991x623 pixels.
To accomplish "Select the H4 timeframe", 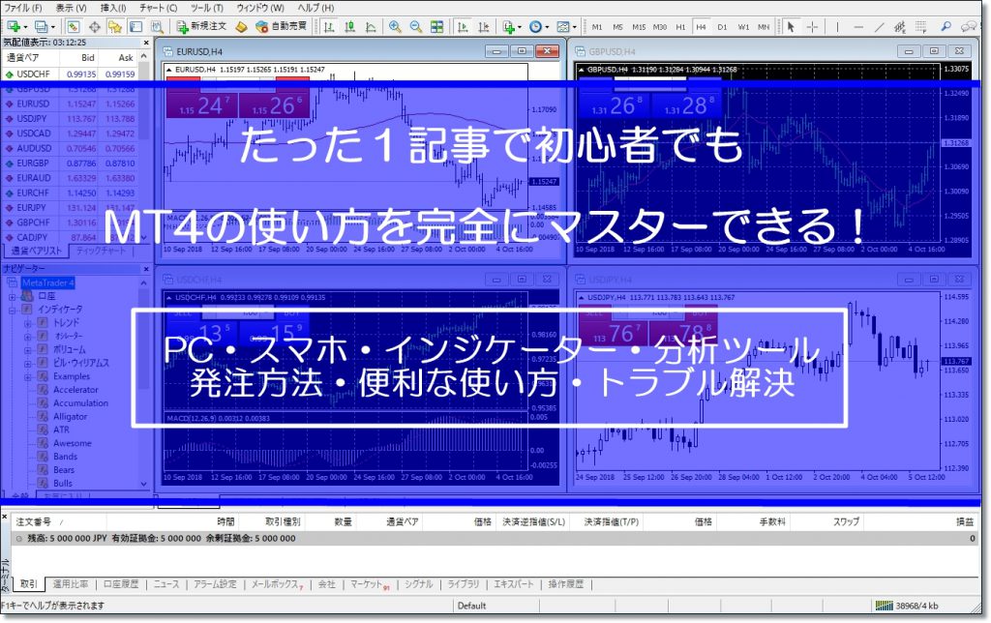I will [x=701, y=27].
